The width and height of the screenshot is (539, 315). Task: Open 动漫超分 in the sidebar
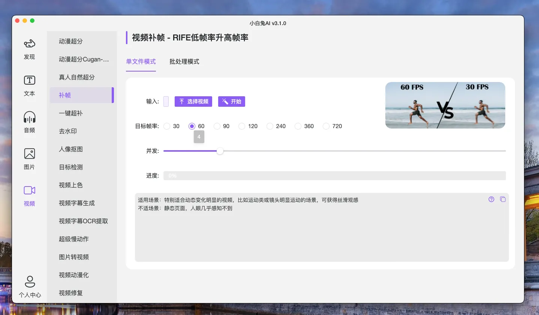tap(82, 41)
